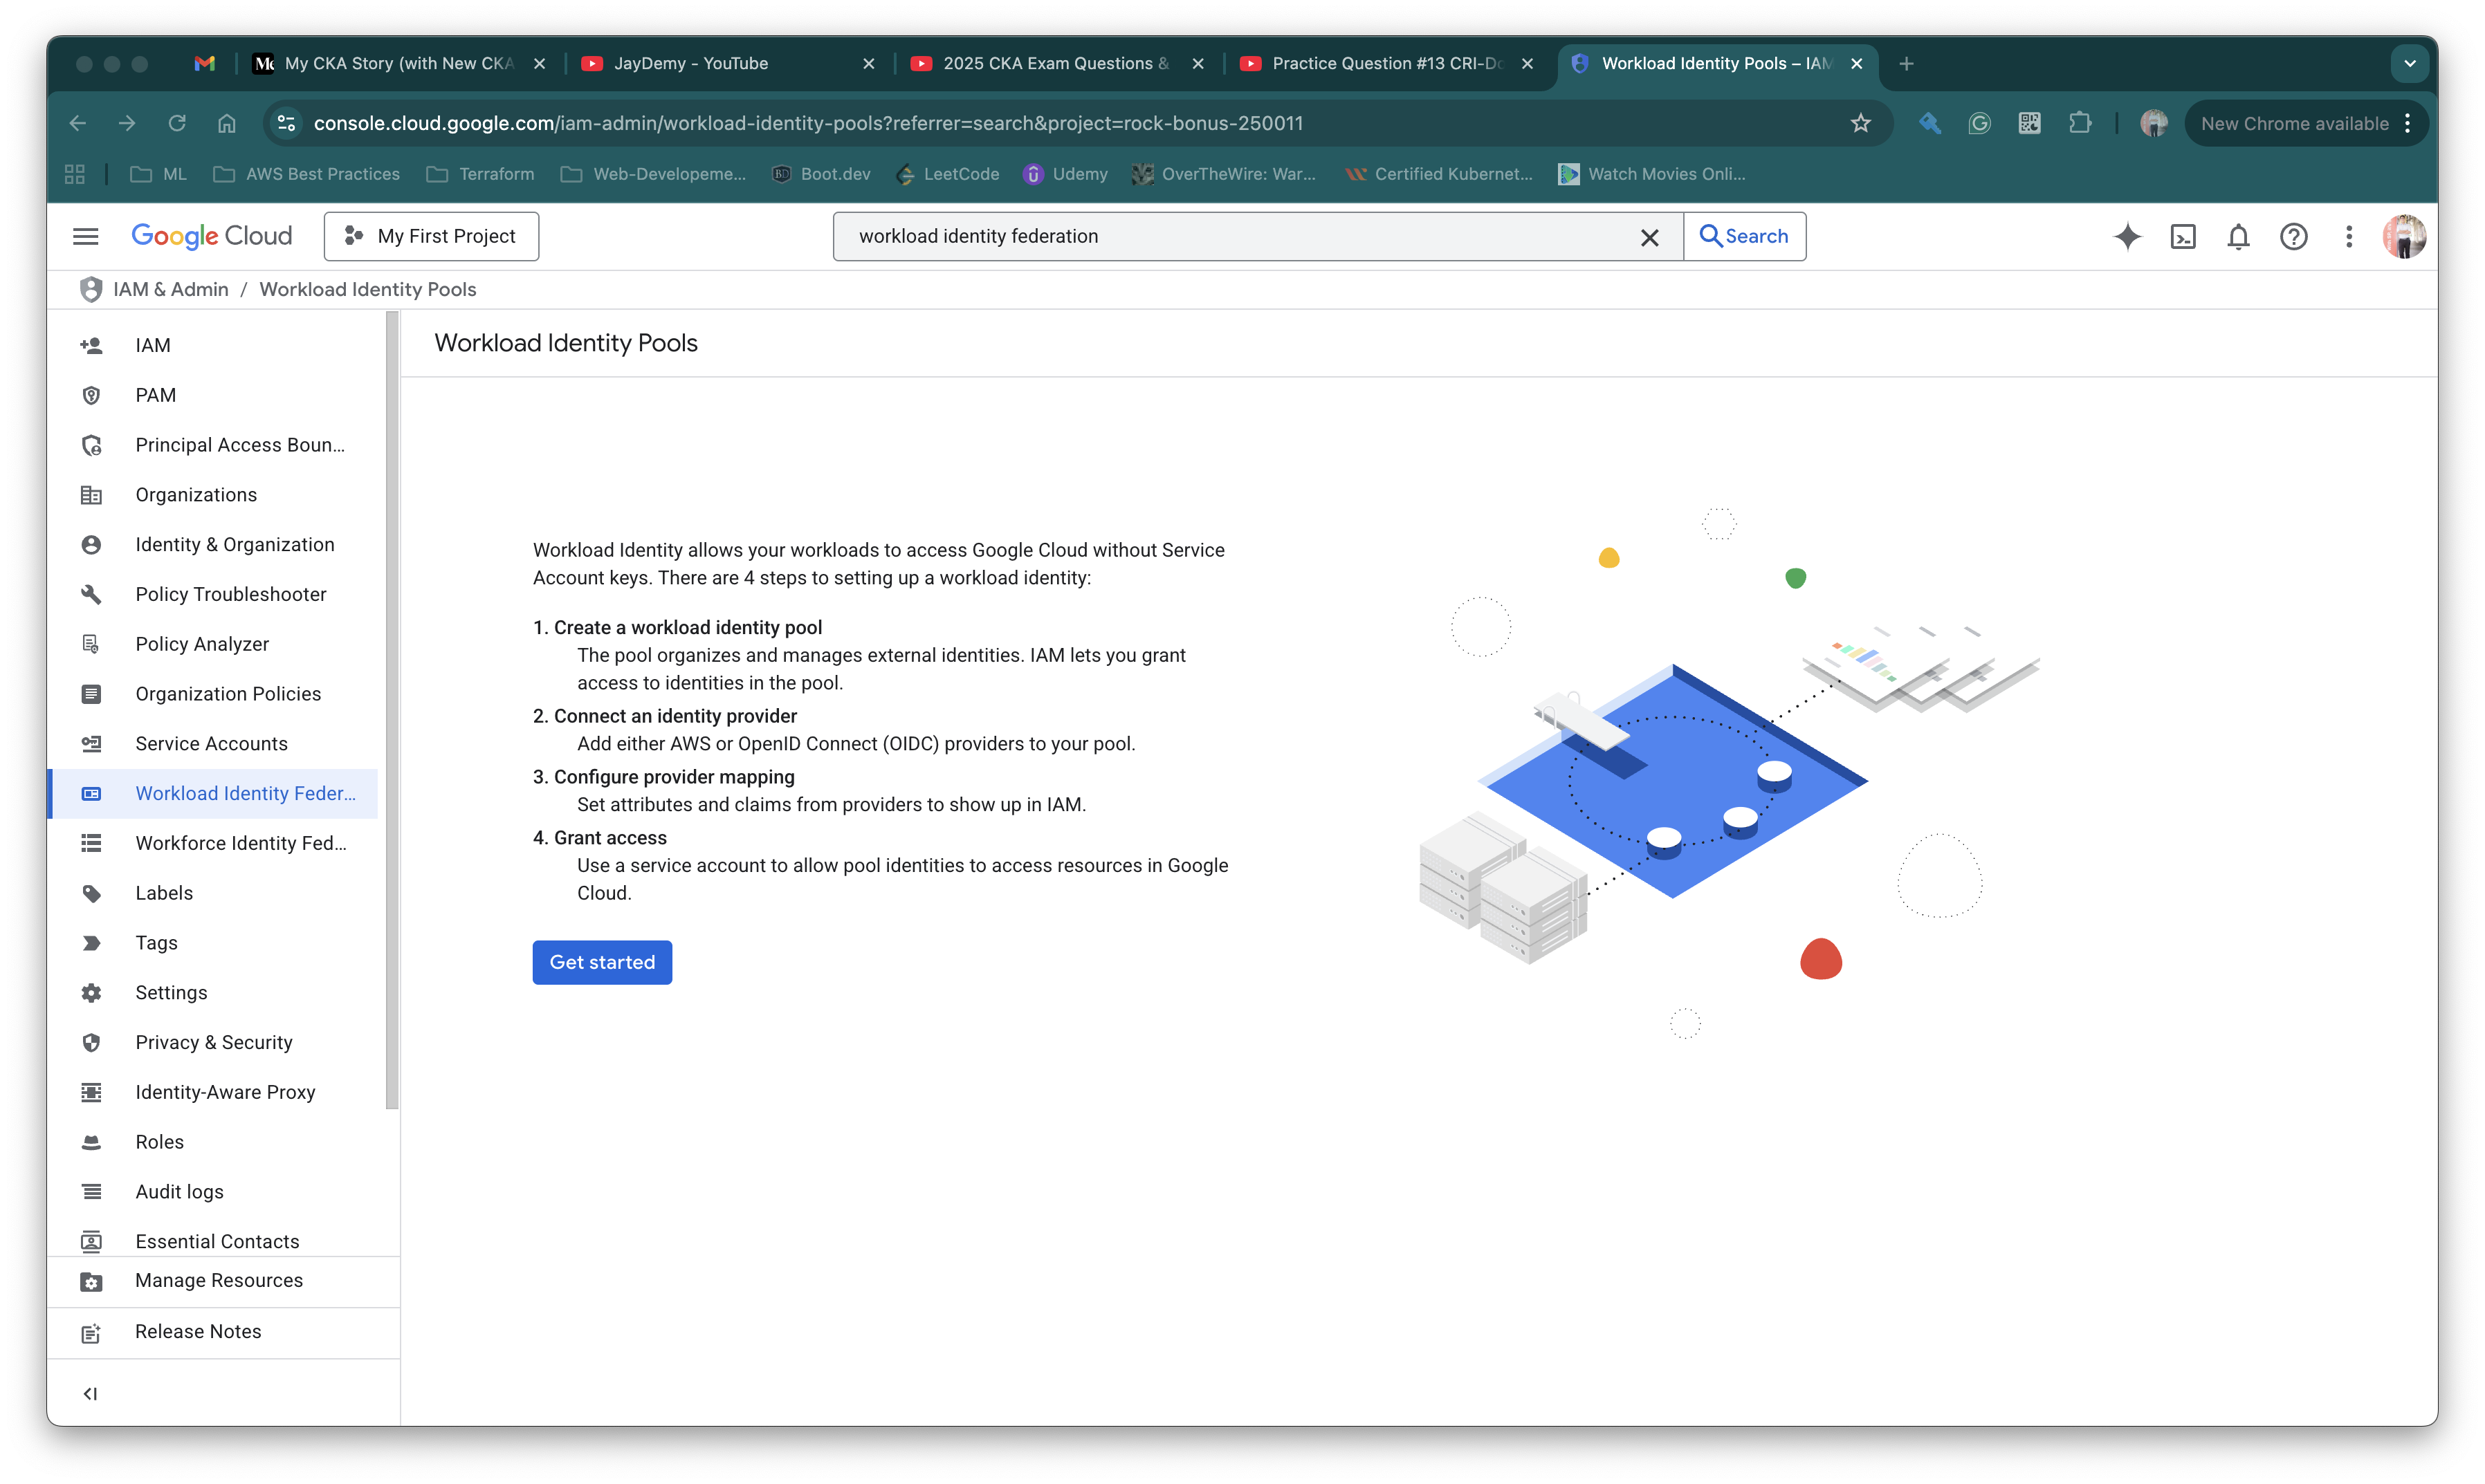This screenshot has height=1484, width=2485.
Task: Open the Boot.dev bookmark
Action: pos(821,174)
